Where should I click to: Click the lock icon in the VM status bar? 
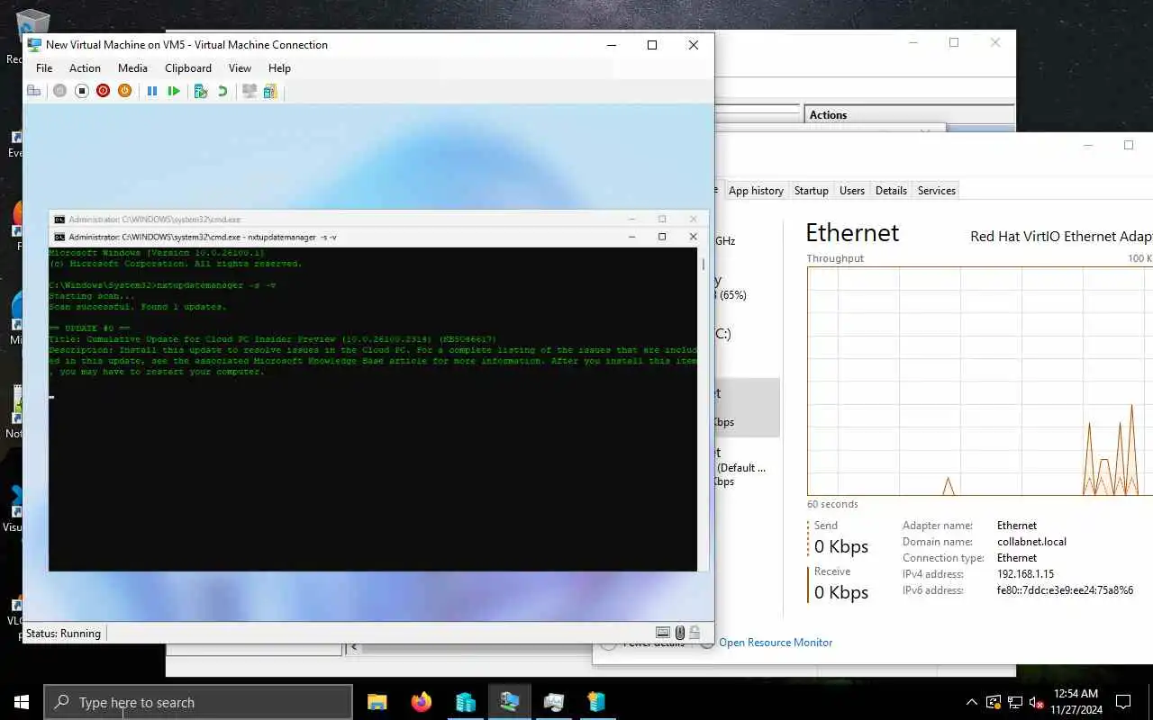coord(695,633)
